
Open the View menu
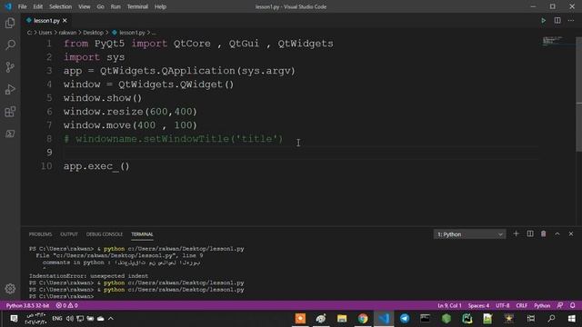[x=85, y=6]
